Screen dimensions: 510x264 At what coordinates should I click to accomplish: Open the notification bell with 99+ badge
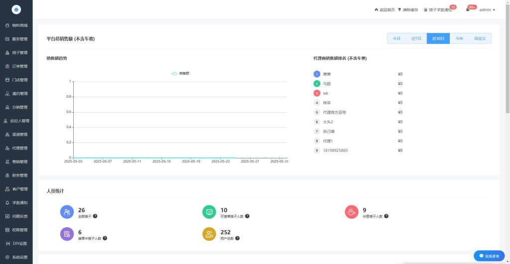point(467,10)
